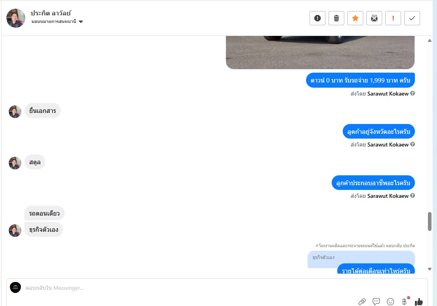The height and width of the screenshot is (306, 437).
Task: Open the emoji picker smiley icon
Action: tap(390, 302)
